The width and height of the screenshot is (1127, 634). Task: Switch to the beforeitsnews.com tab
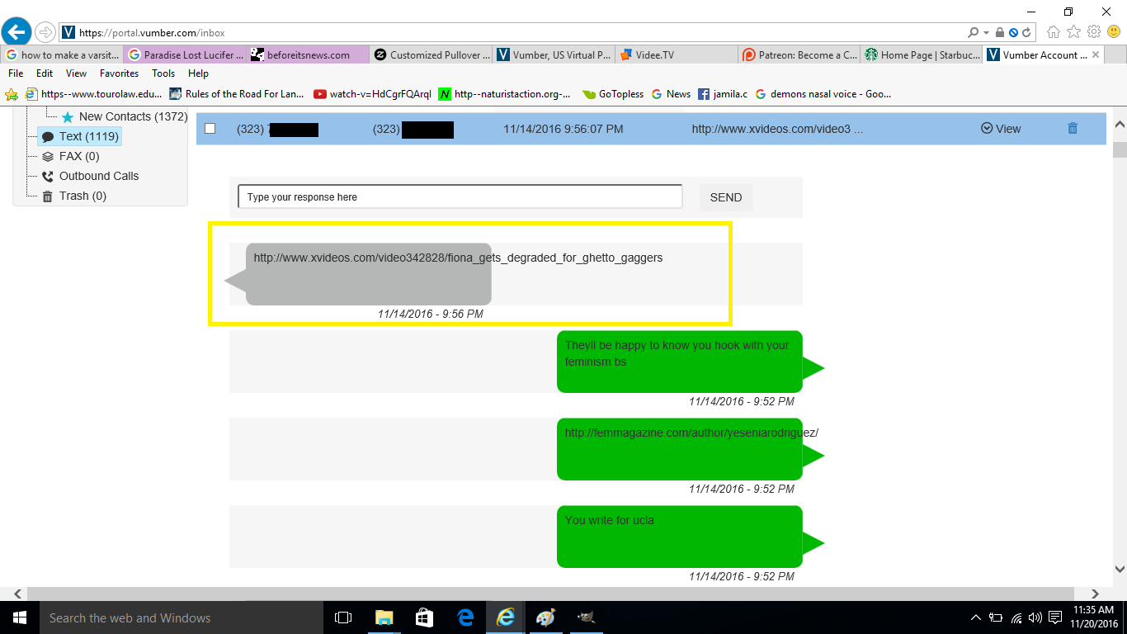click(309, 54)
